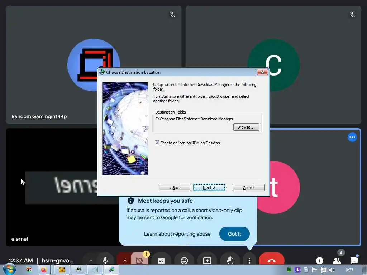The image size is (367, 275).
Task: Open the in-call chat panel
Action: pos(354,260)
